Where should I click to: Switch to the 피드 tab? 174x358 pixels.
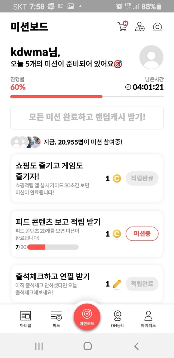56,319
